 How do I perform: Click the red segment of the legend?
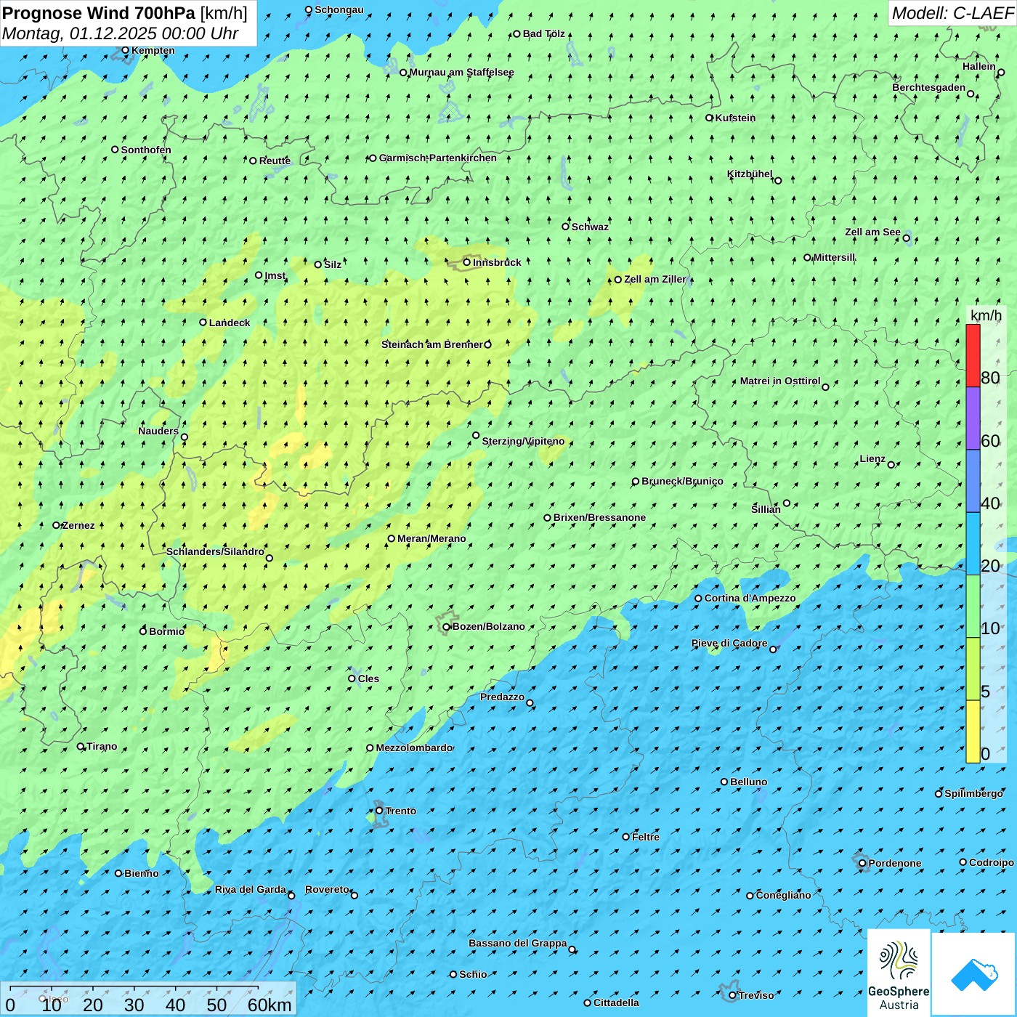973,355
